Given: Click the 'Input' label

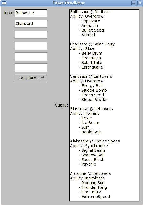Looking at the screenshot, I should click(x=9, y=13).
